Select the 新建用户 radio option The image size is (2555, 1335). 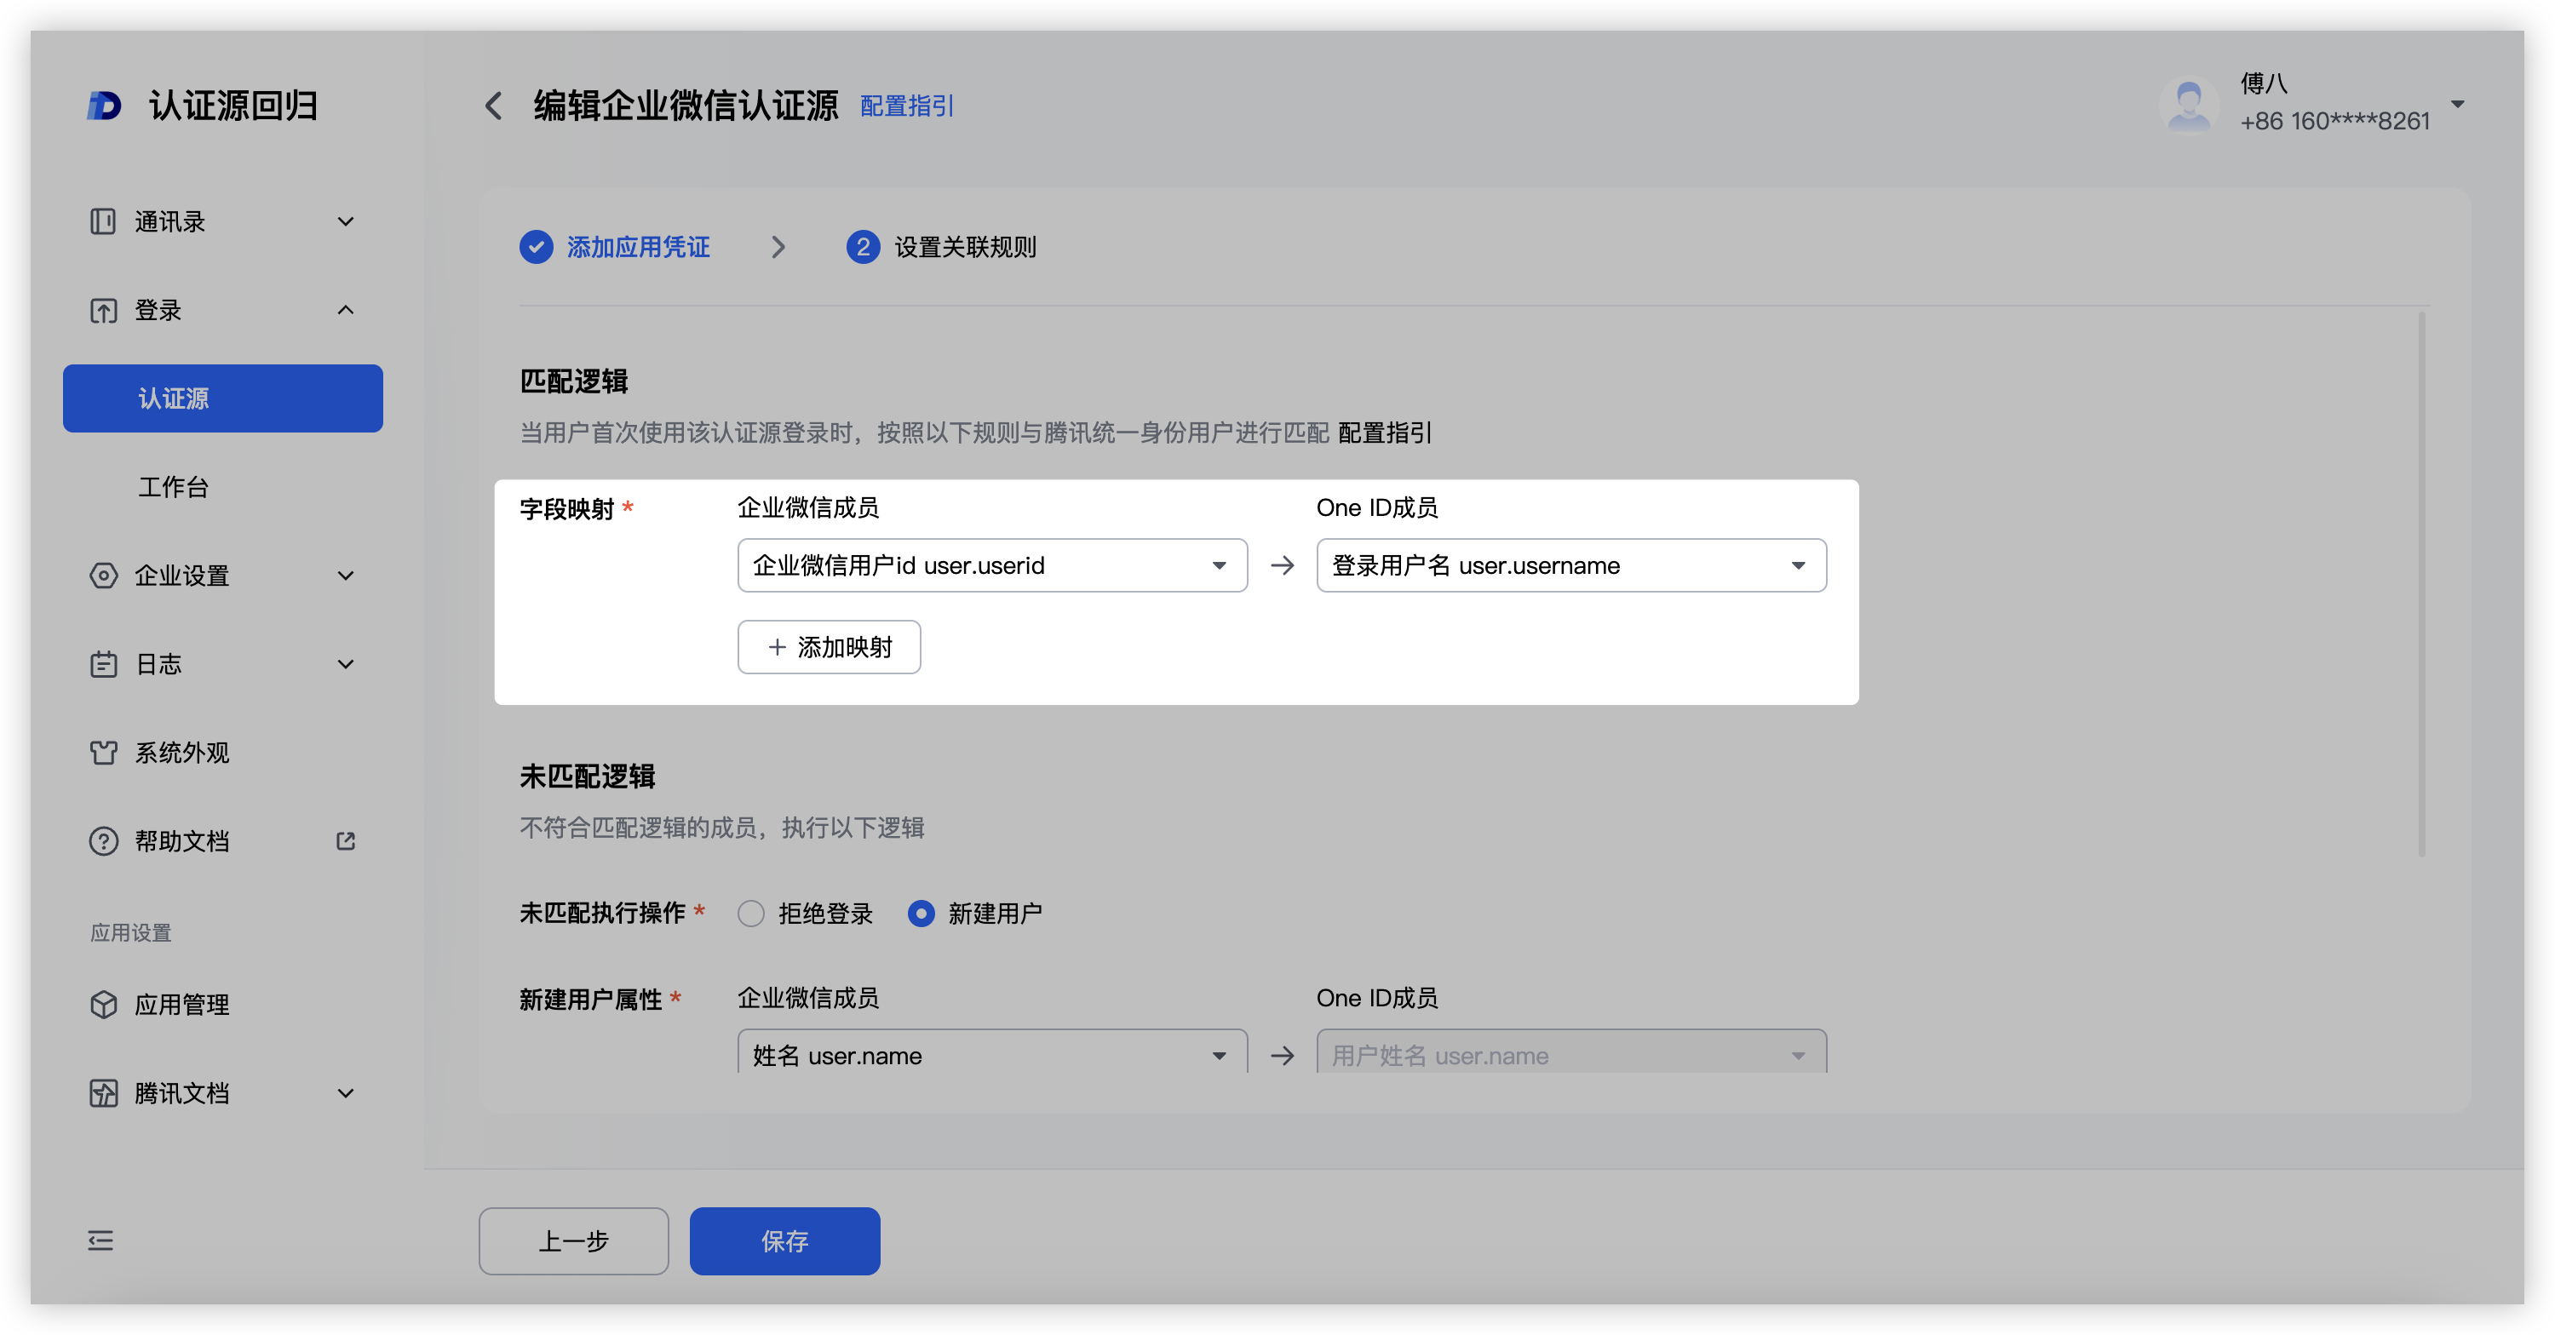(921, 914)
